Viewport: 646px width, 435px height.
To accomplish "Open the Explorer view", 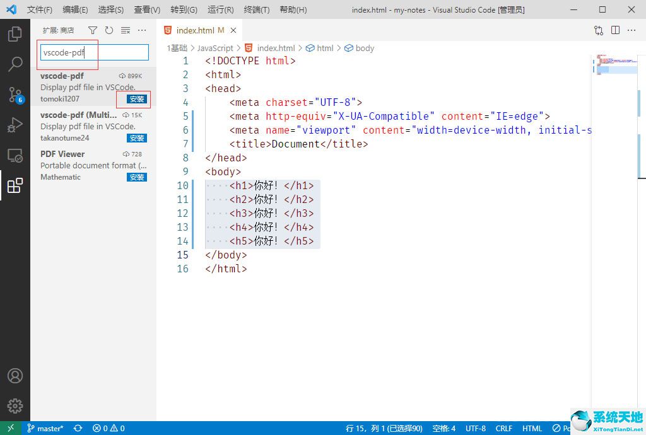I will click(15, 35).
